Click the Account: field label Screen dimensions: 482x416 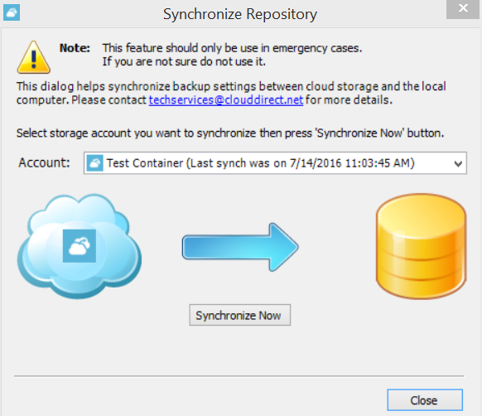click(x=44, y=162)
